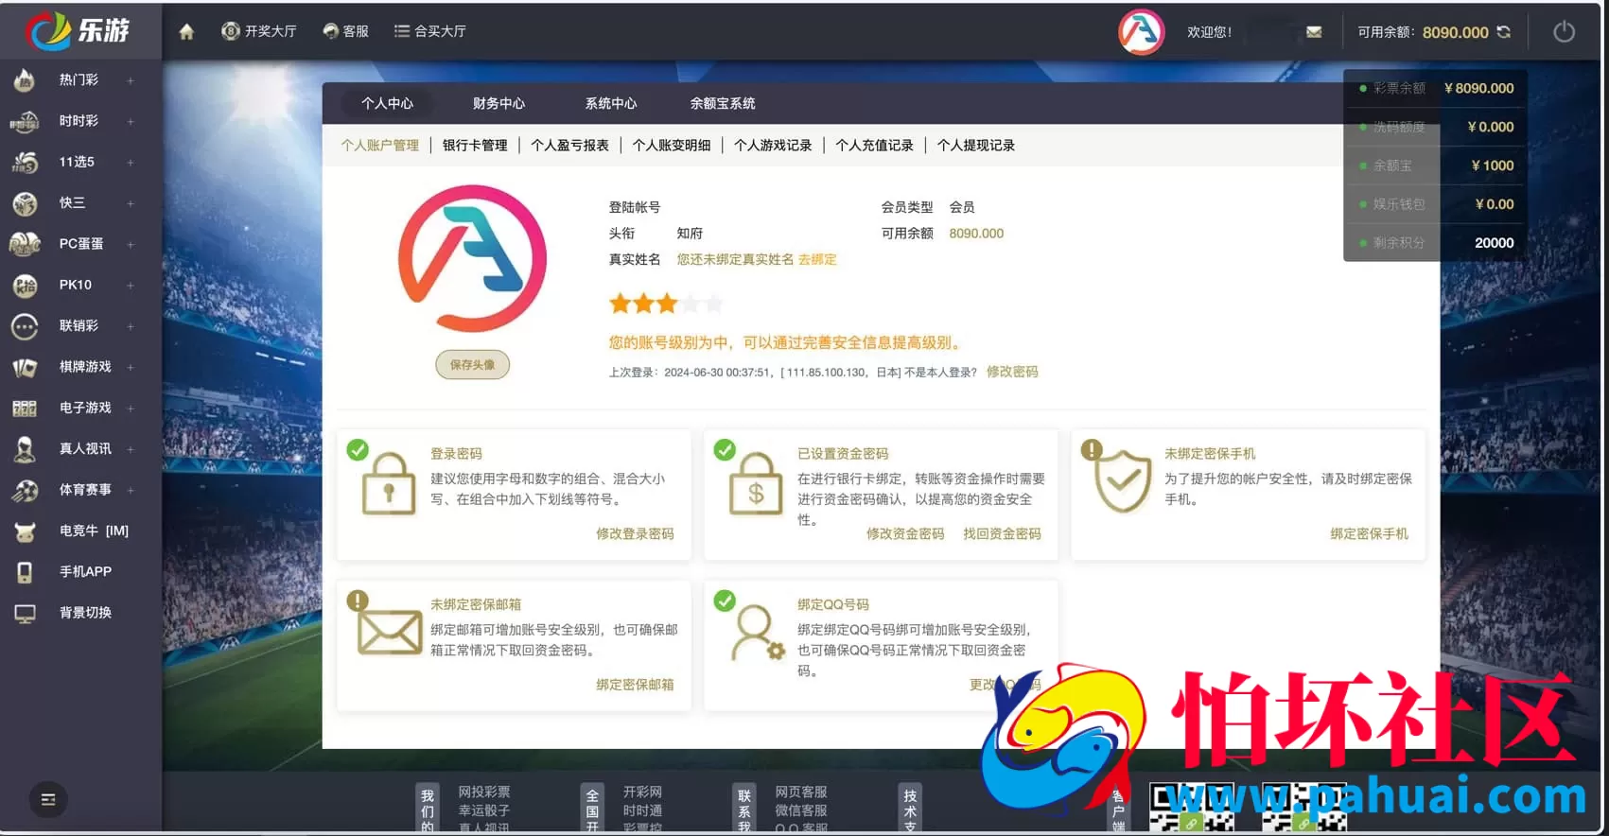The width and height of the screenshot is (1609, 836).
Task: Open the mail envelope messages icon
Action: (x=1314, y=31)
